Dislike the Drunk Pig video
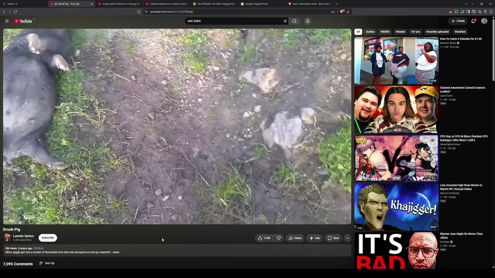 tap(279, 238)
